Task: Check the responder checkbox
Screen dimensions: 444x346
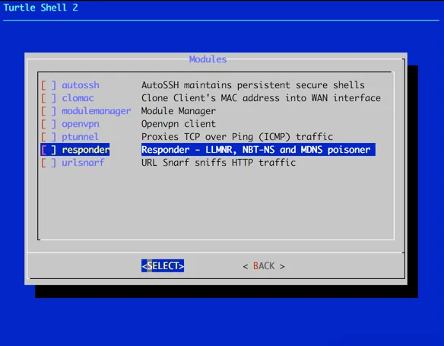Action: point(49,150)
